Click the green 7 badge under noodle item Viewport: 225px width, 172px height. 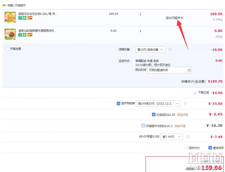[x=20, y=35]
